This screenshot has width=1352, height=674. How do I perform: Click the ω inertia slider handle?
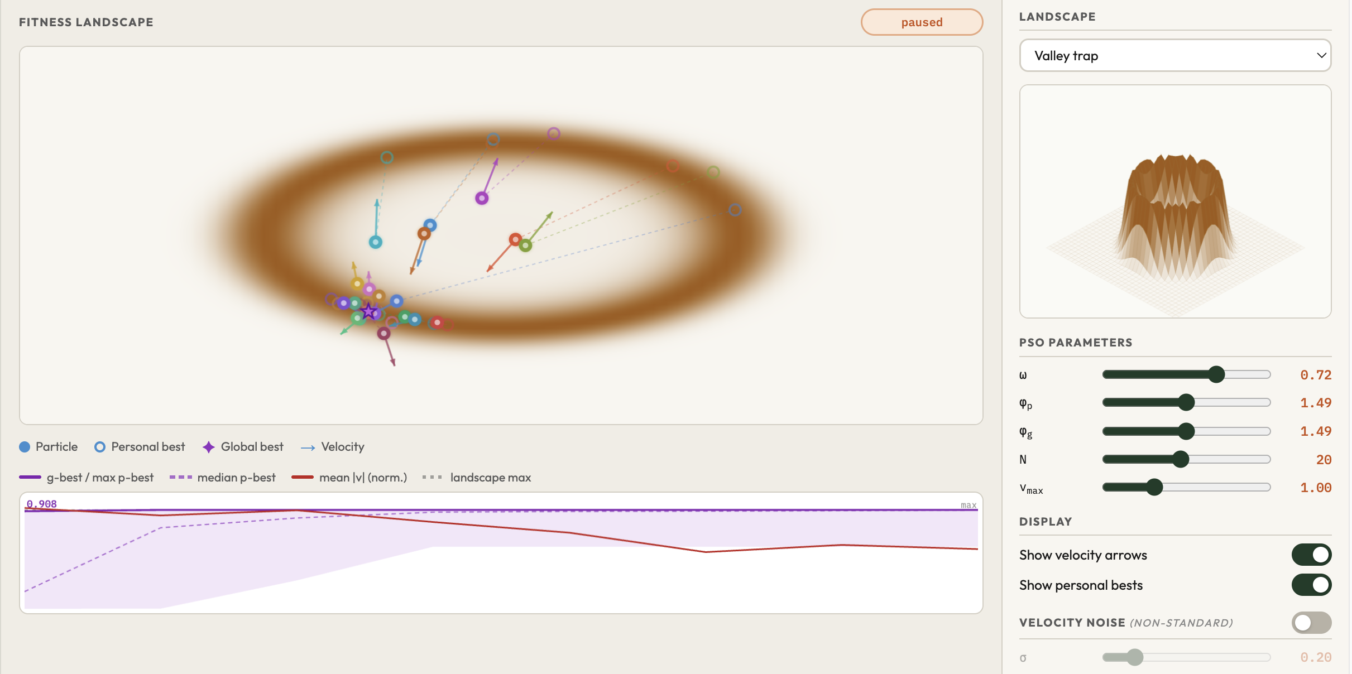1215,374
